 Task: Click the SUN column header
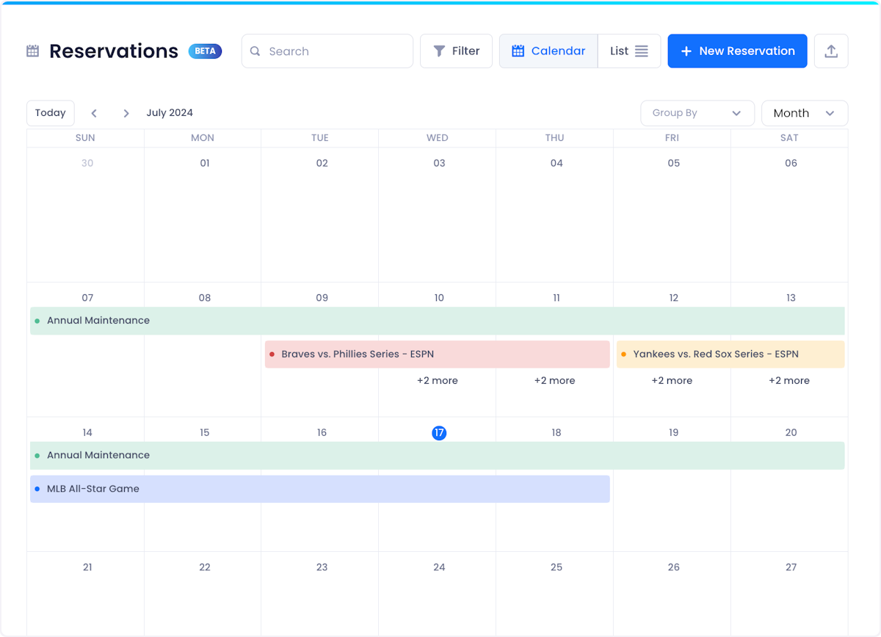[x=85, y=138]
